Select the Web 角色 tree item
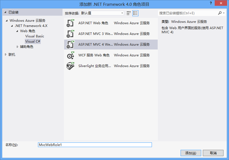Viewport: 229px width, 160px height. click(27, 31)
